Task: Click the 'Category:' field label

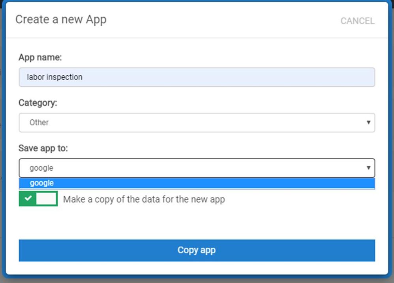Action: (38, 103)
